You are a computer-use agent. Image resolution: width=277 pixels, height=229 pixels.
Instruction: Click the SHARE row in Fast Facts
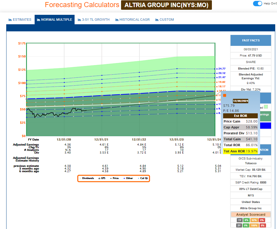click(x=251, y=62)
